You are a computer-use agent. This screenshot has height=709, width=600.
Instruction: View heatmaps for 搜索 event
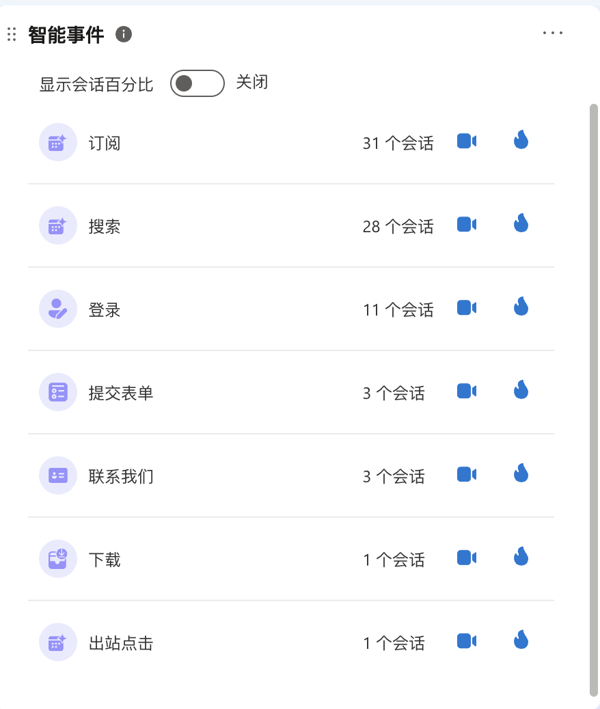tap(521, 223)
